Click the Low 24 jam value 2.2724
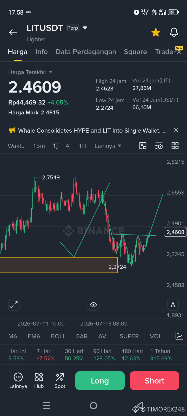This screenshot has height=416, width=187. (x=104, y=108)
